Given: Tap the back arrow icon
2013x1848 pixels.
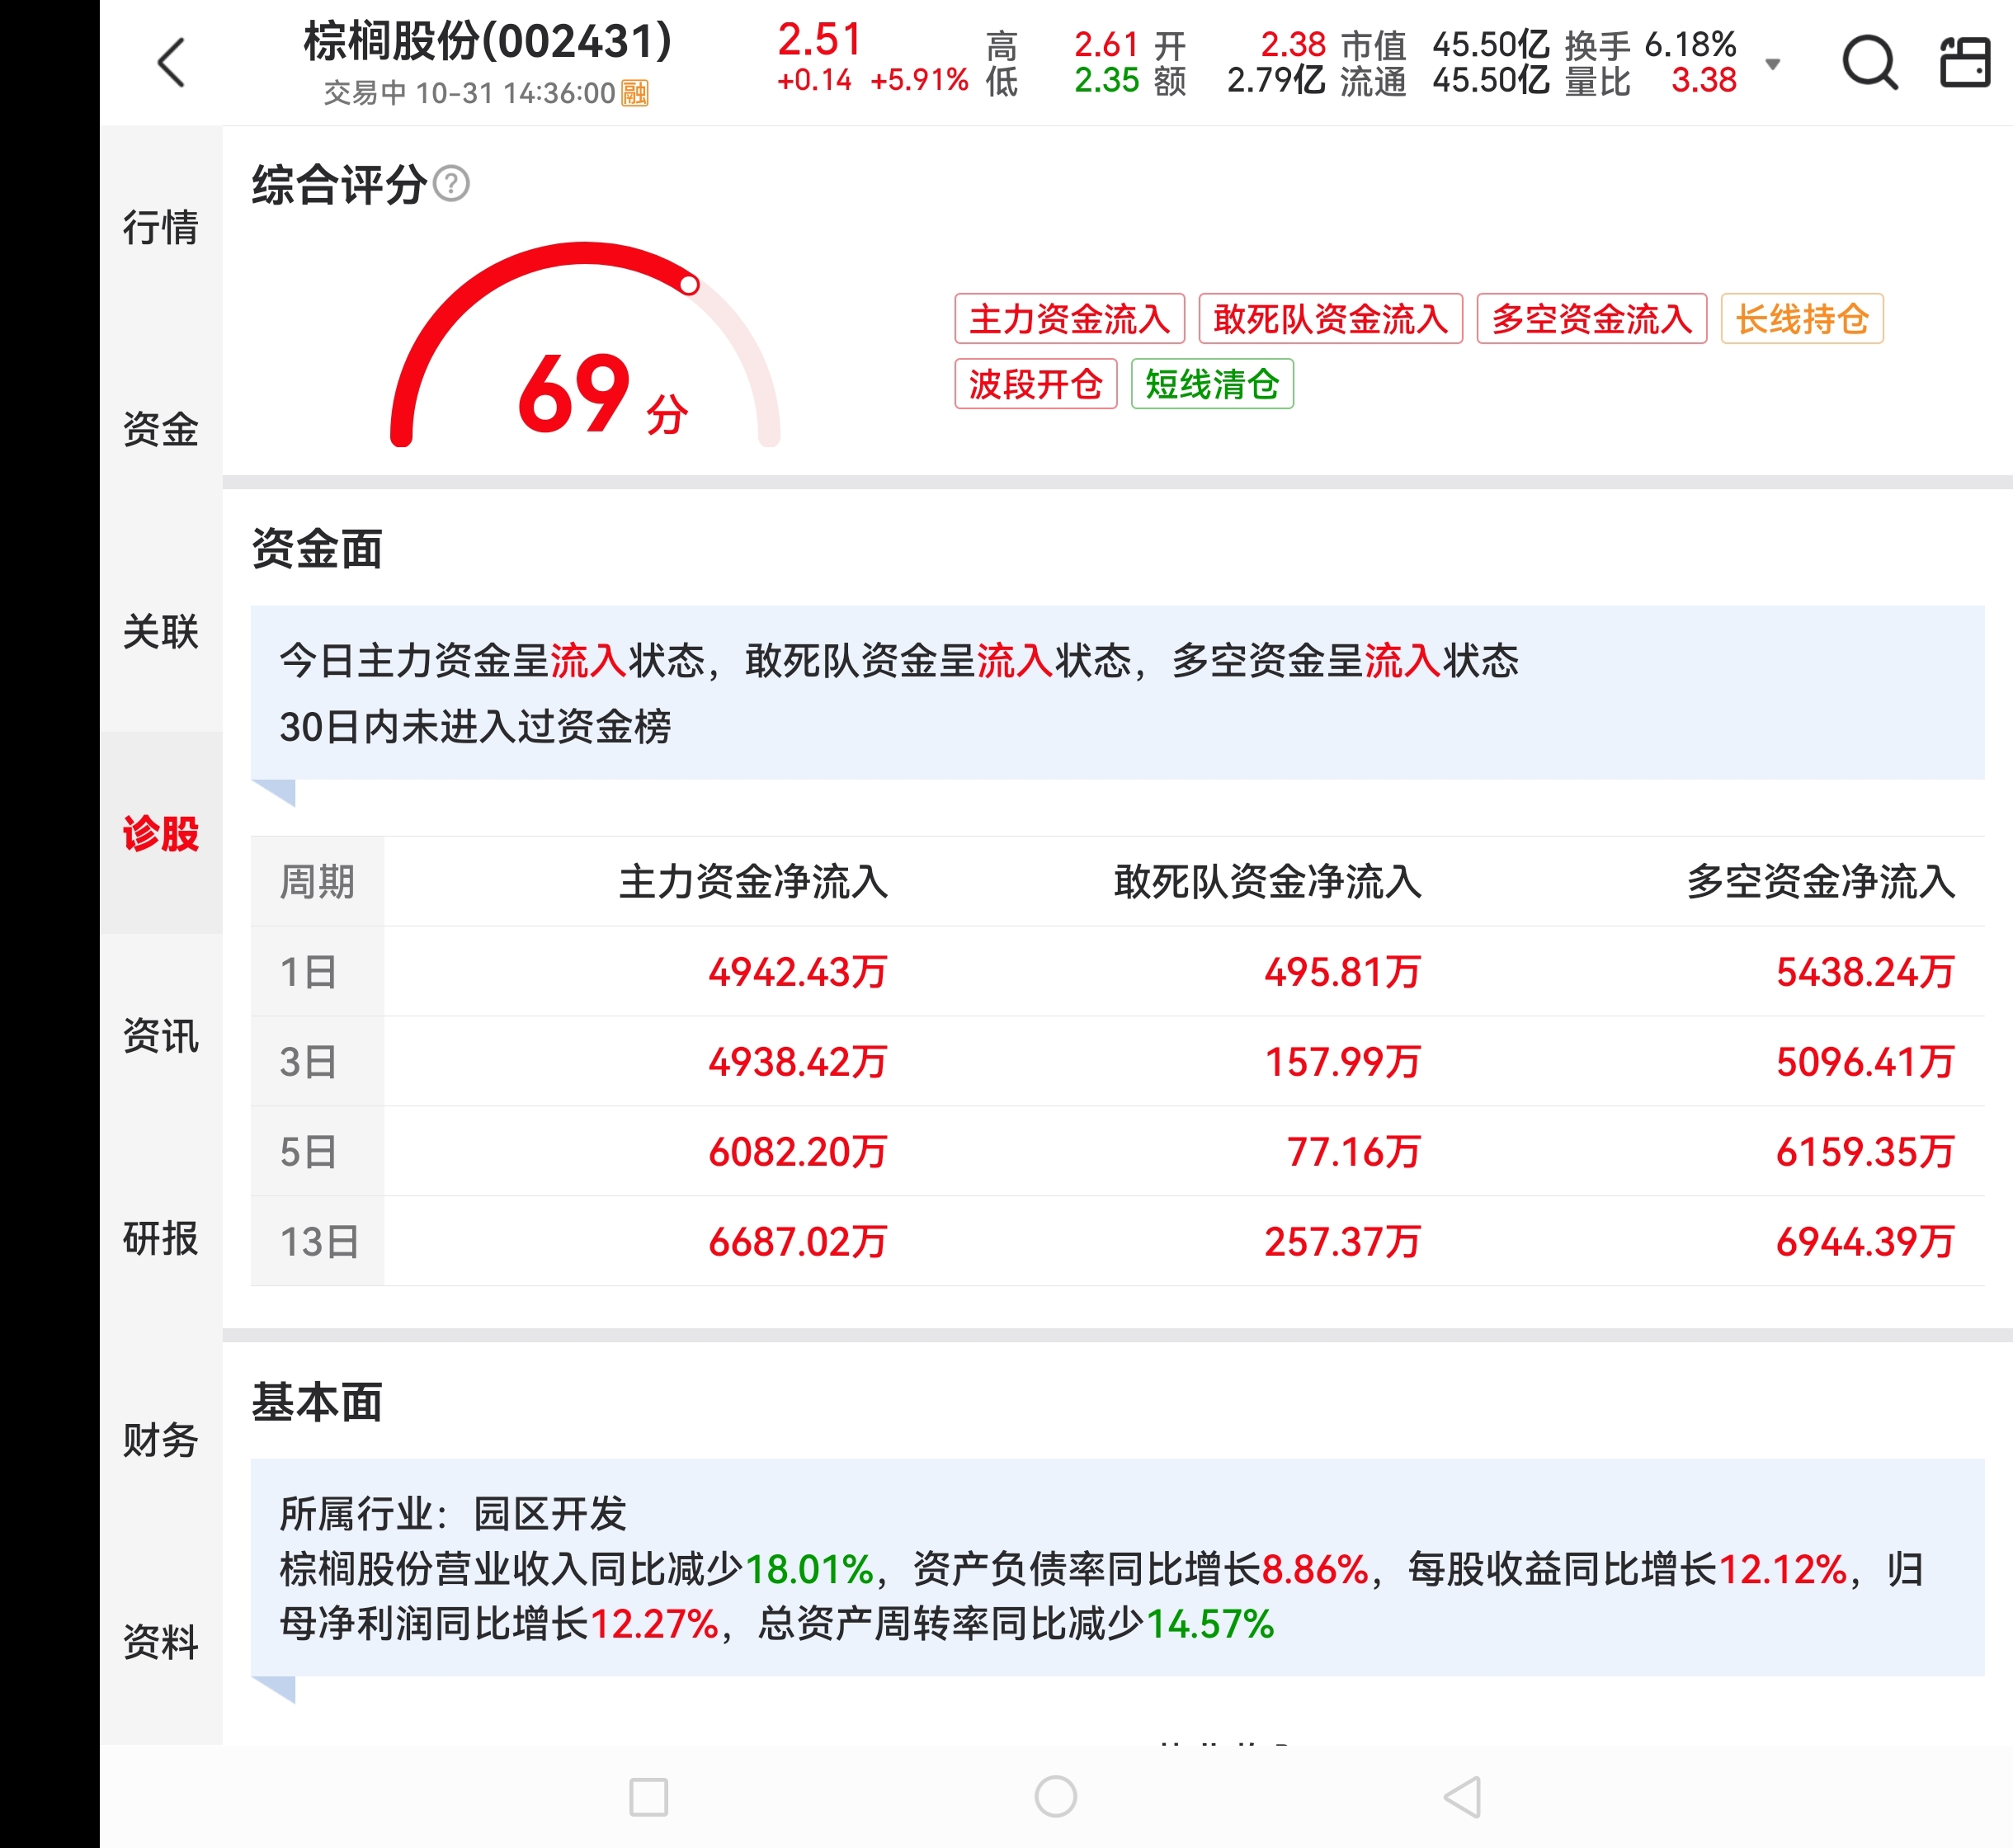Looking at the screenshot, I should 172,63.
